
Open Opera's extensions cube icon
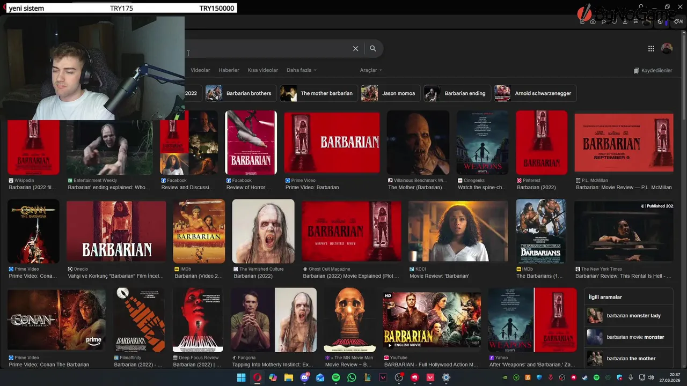coord(660,21)
